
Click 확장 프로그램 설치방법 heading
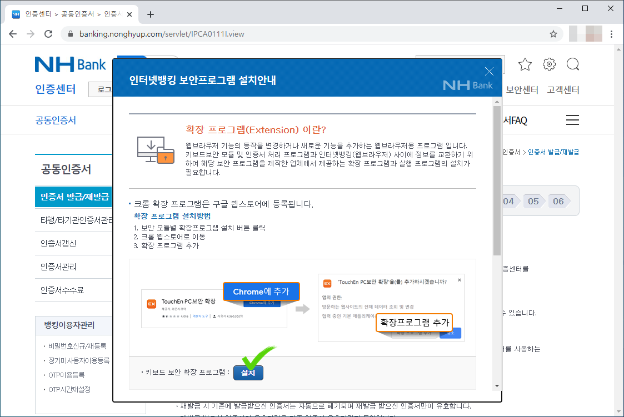coord(172,216)
